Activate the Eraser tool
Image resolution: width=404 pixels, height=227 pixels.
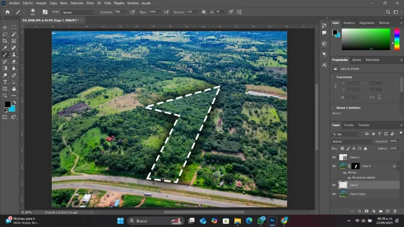tap(14, 62)
